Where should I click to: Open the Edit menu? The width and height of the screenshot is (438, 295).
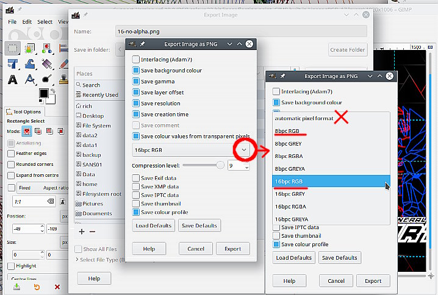pyautogui.click(x=27, y=22)
